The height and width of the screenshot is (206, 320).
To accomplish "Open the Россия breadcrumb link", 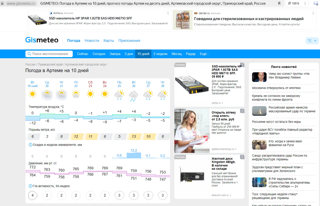I will click(x=30, y=64).
